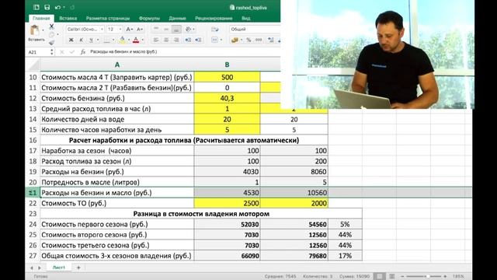The height and width of the screenshot is (280, 497).
Task: Select cell with value 40,3 in row 12
Action: pos(227,98)
